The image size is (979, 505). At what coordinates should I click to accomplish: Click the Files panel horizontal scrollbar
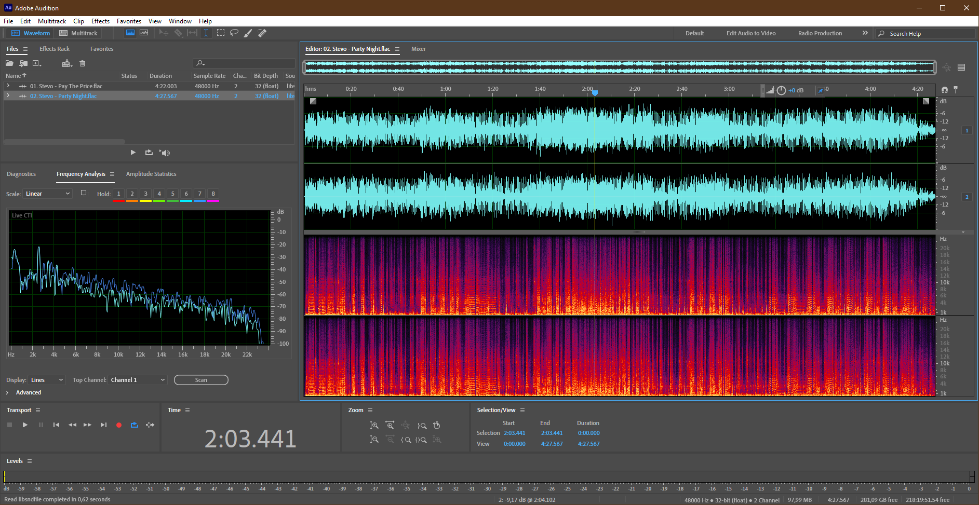coord(64,141)
